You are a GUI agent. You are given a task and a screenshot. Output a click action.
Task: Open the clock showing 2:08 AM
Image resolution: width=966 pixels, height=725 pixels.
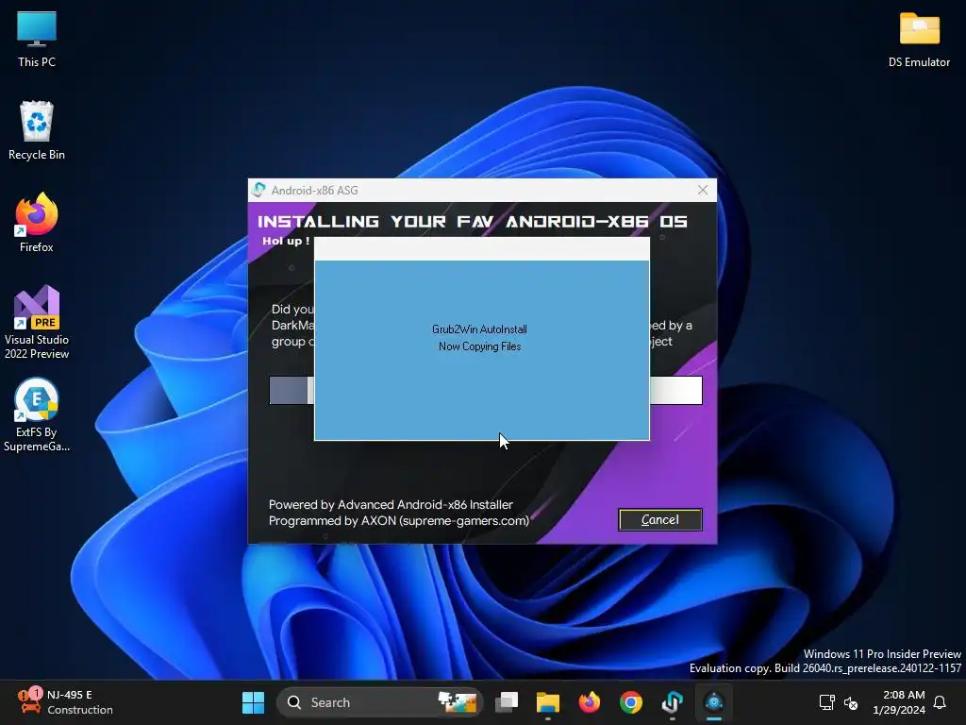(899, 702)
